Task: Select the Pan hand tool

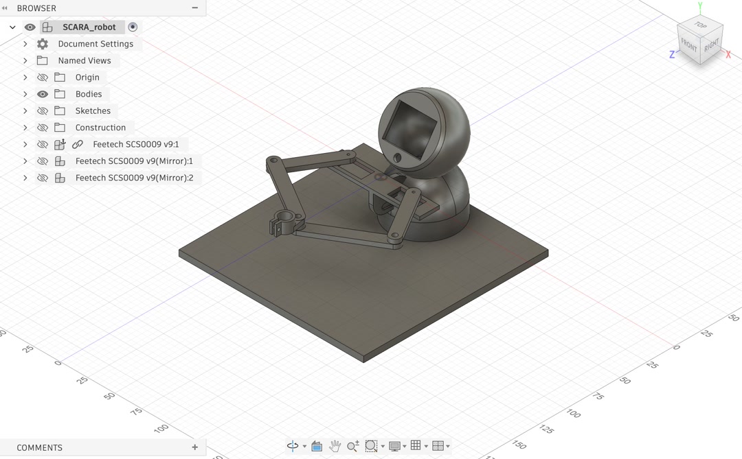Action: pyautogui.click(x=335, y=446)
